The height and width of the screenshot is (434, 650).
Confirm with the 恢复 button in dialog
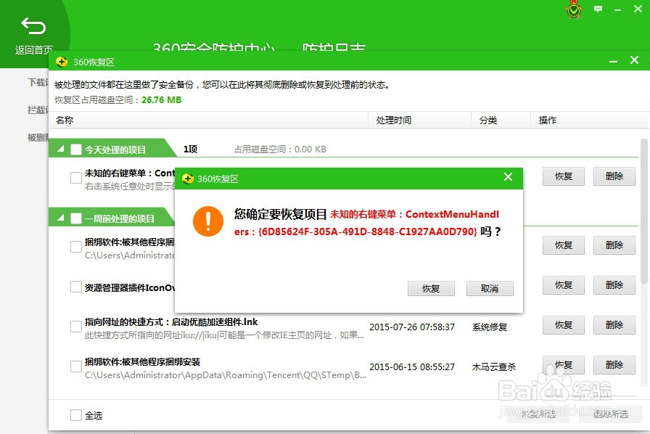click(431, 288)
